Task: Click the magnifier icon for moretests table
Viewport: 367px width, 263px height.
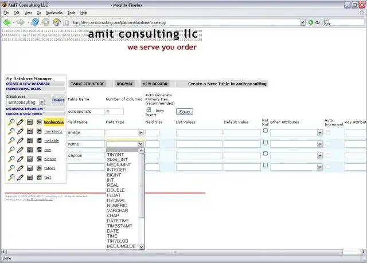Action: (x=11, y=131)
